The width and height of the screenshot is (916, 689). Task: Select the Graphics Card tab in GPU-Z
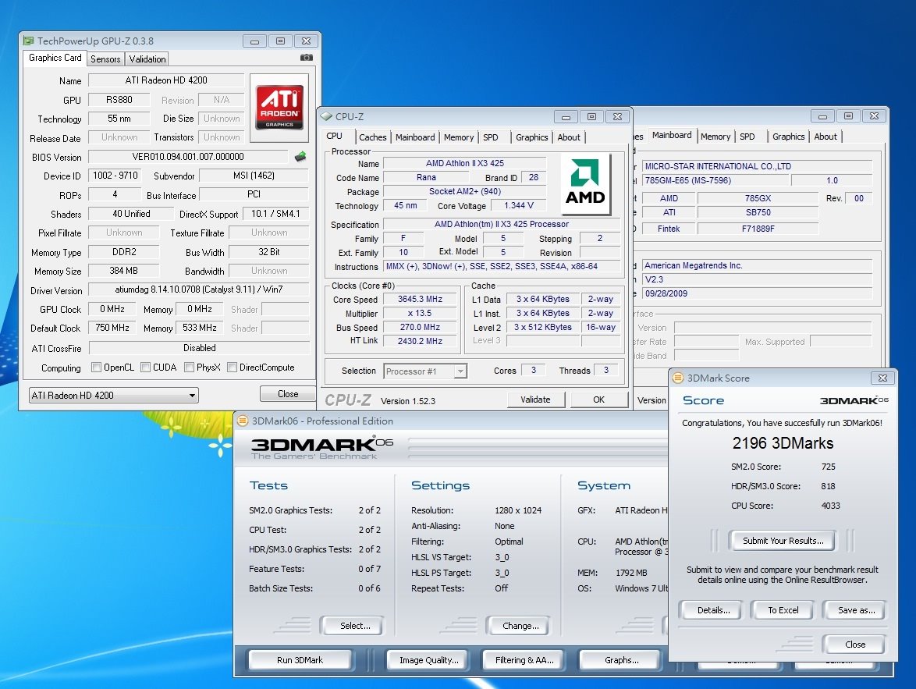55,58
